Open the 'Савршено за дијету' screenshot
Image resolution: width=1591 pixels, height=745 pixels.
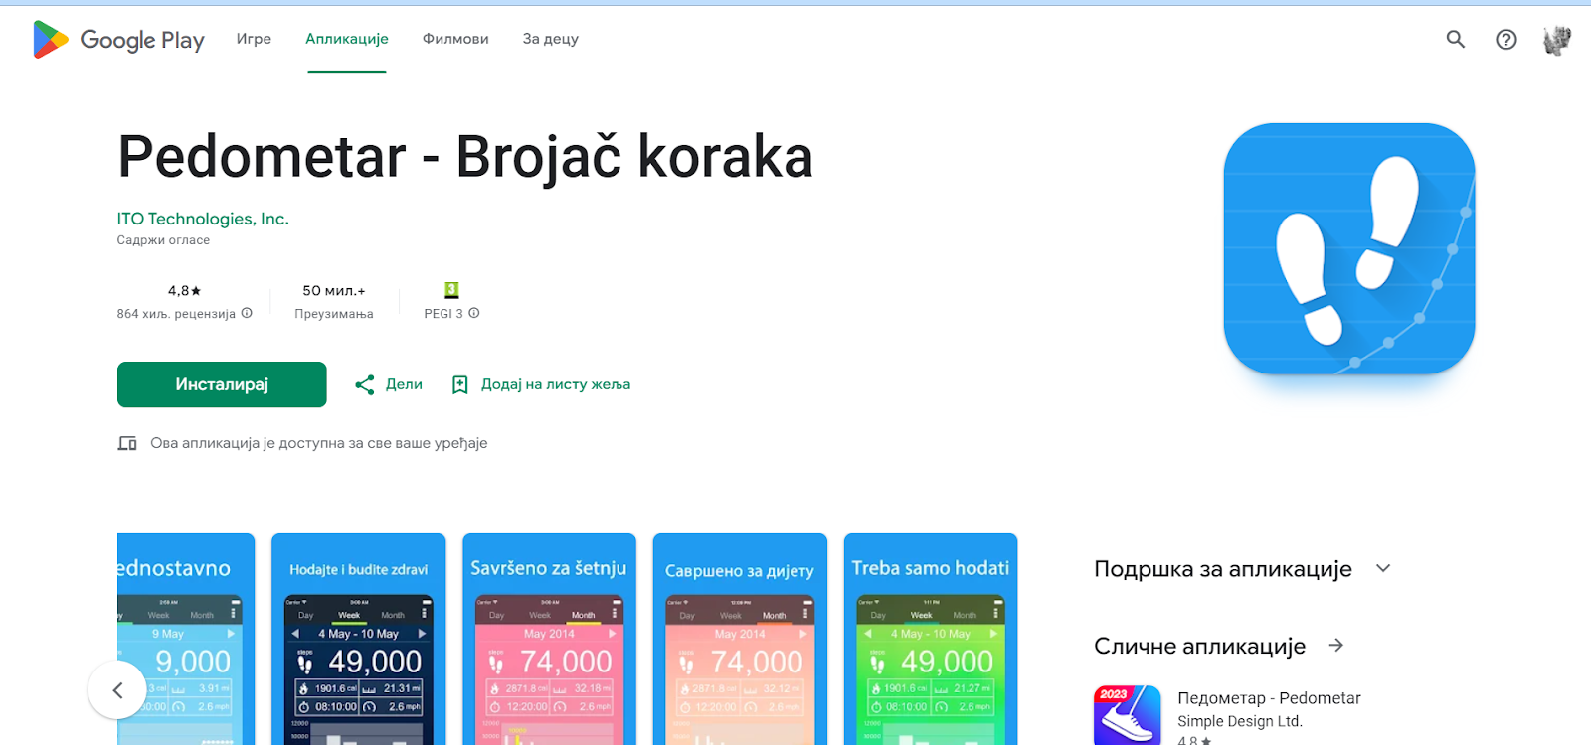click(740, 639)
